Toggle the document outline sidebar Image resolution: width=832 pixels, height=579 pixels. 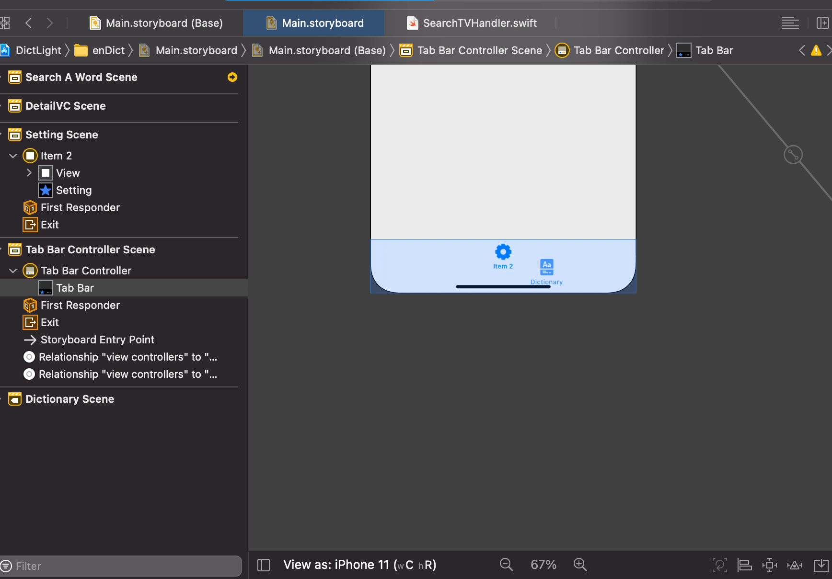(x=264, y=565)
